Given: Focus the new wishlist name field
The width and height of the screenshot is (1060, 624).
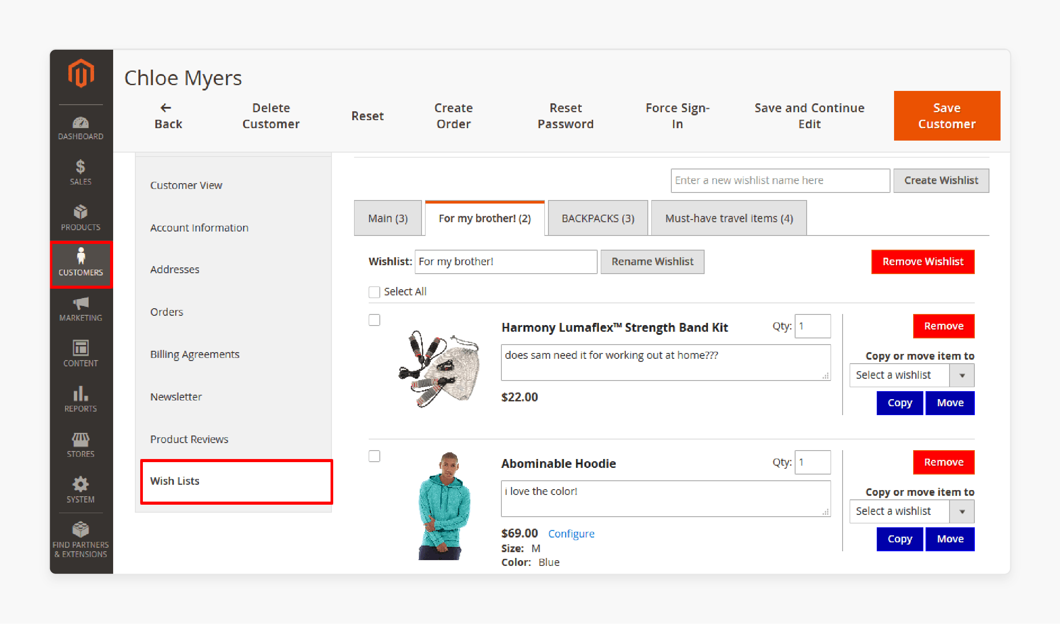Looking at the screenshot, I should coord(780,181).
